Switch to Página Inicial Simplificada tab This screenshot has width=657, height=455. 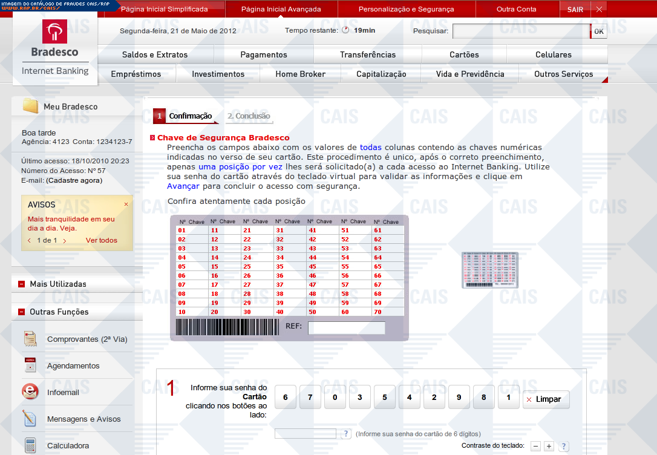[x=164, y=9]
